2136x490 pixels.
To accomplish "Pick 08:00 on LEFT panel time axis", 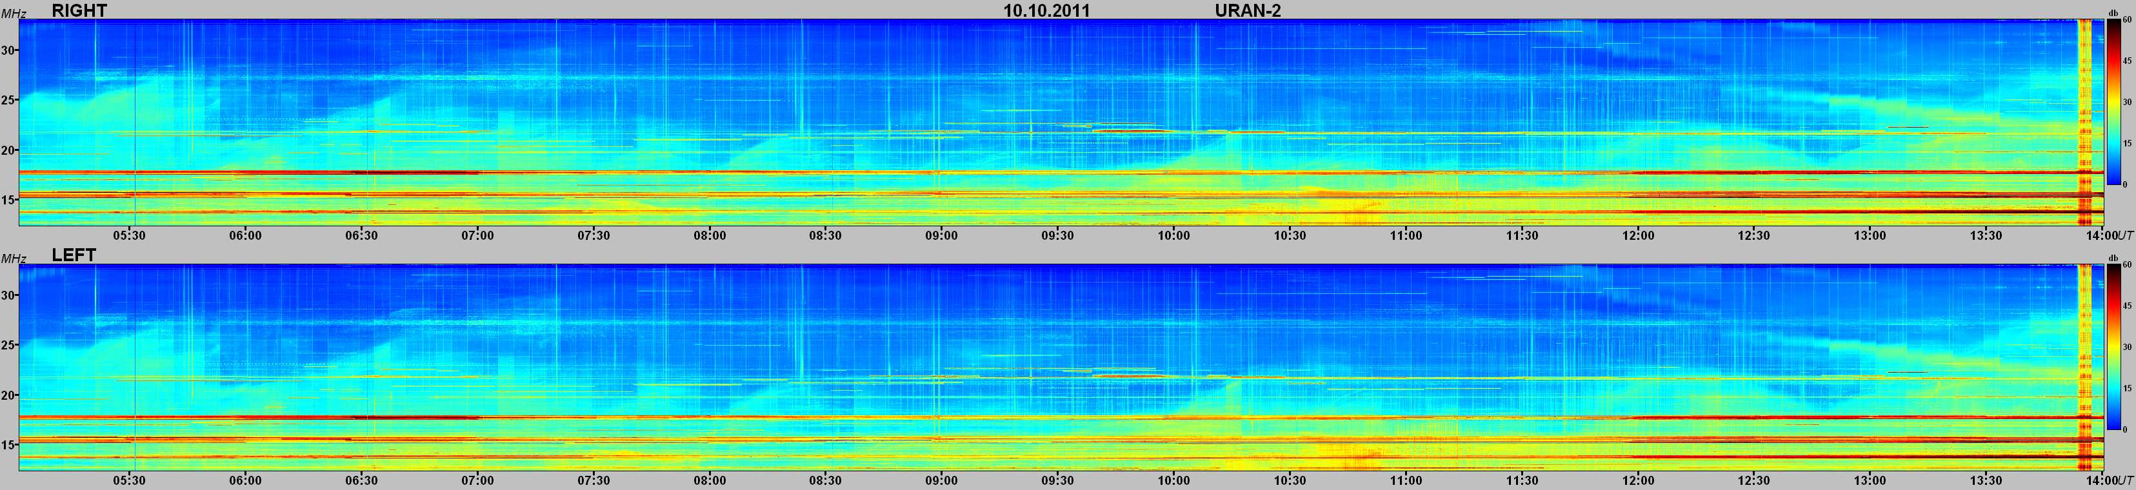I will (x=710, y=481).
